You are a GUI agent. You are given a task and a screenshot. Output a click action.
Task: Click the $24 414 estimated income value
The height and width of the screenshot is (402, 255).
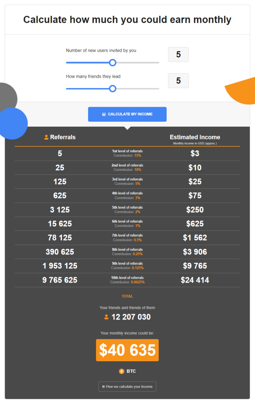195,280
